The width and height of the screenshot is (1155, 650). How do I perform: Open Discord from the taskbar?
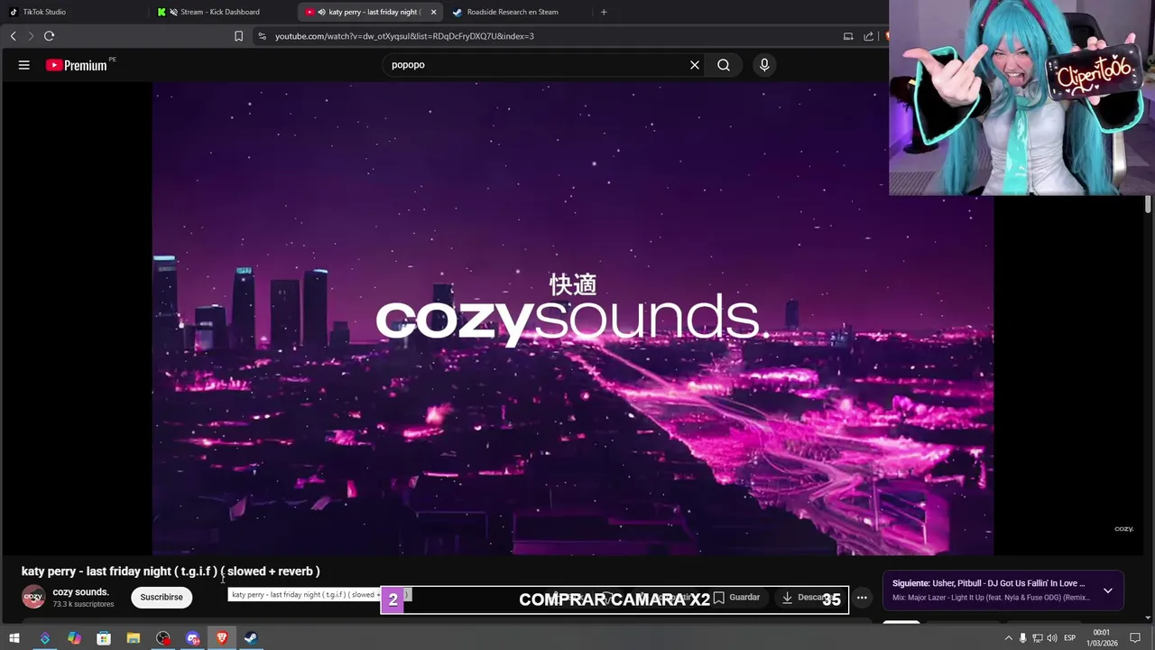coord(193,638)
